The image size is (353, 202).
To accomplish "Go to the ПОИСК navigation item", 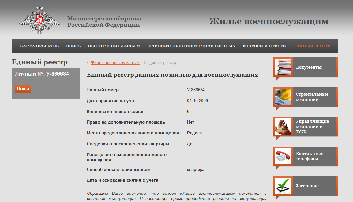I will [73, 46].
